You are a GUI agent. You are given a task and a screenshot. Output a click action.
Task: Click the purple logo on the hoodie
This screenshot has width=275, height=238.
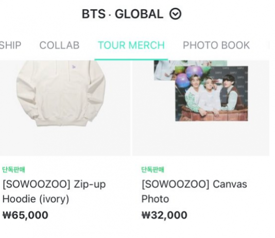pos(74,66)
